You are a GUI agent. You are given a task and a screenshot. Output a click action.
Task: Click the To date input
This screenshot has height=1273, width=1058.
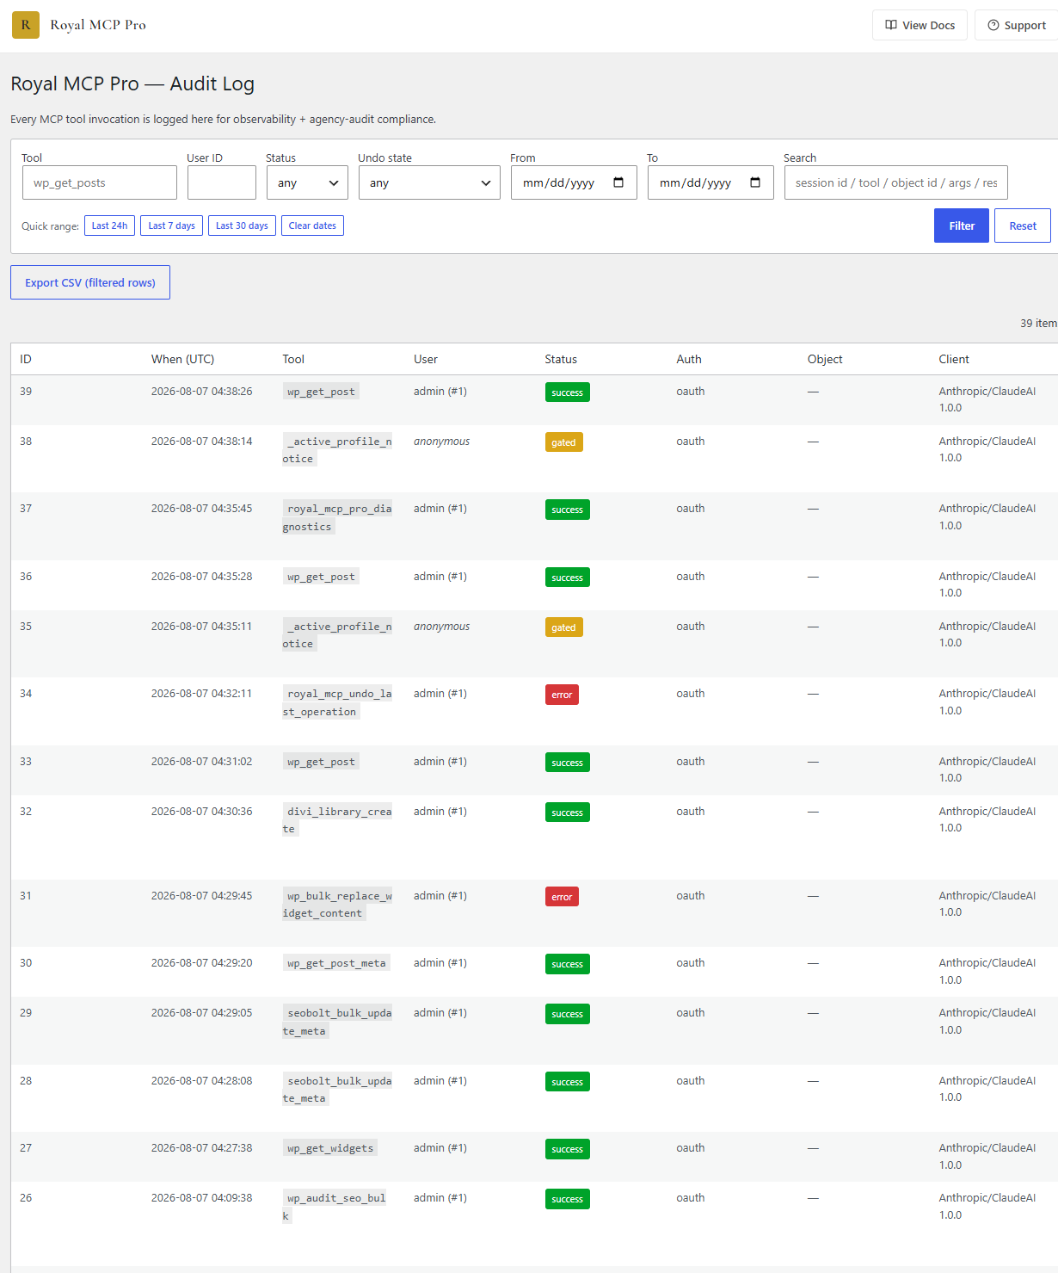point(710,182)
